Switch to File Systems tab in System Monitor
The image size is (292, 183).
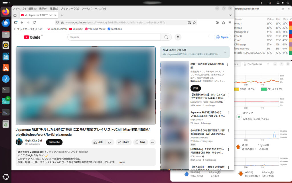pos(253,64)
